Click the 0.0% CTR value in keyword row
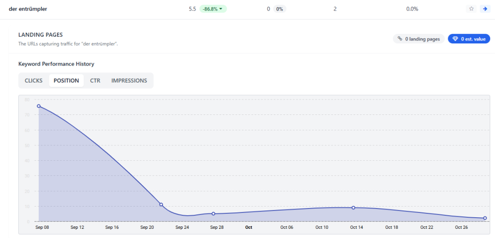Viewport: 495px width, 238px height. (412, 9)
